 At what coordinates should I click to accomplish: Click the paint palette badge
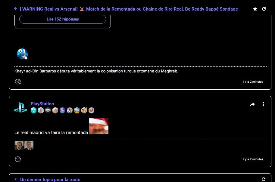coord(84,110)
